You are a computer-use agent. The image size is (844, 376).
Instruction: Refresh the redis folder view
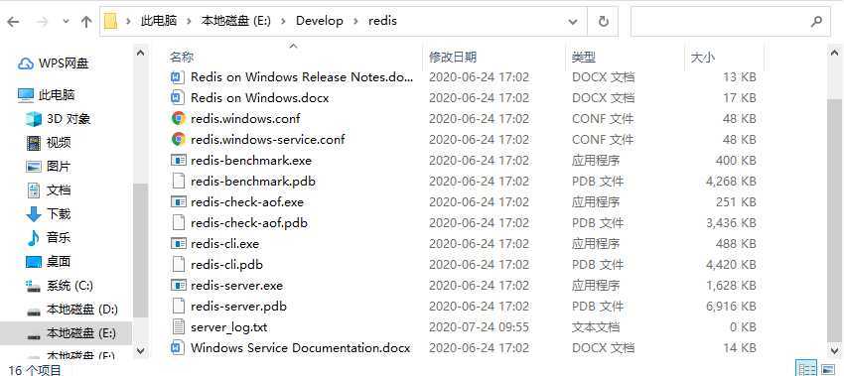pyautogui.click(x=604, y=22)
